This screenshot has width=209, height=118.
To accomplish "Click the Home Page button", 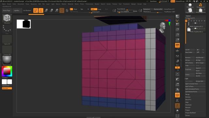I will coord(7,10).
